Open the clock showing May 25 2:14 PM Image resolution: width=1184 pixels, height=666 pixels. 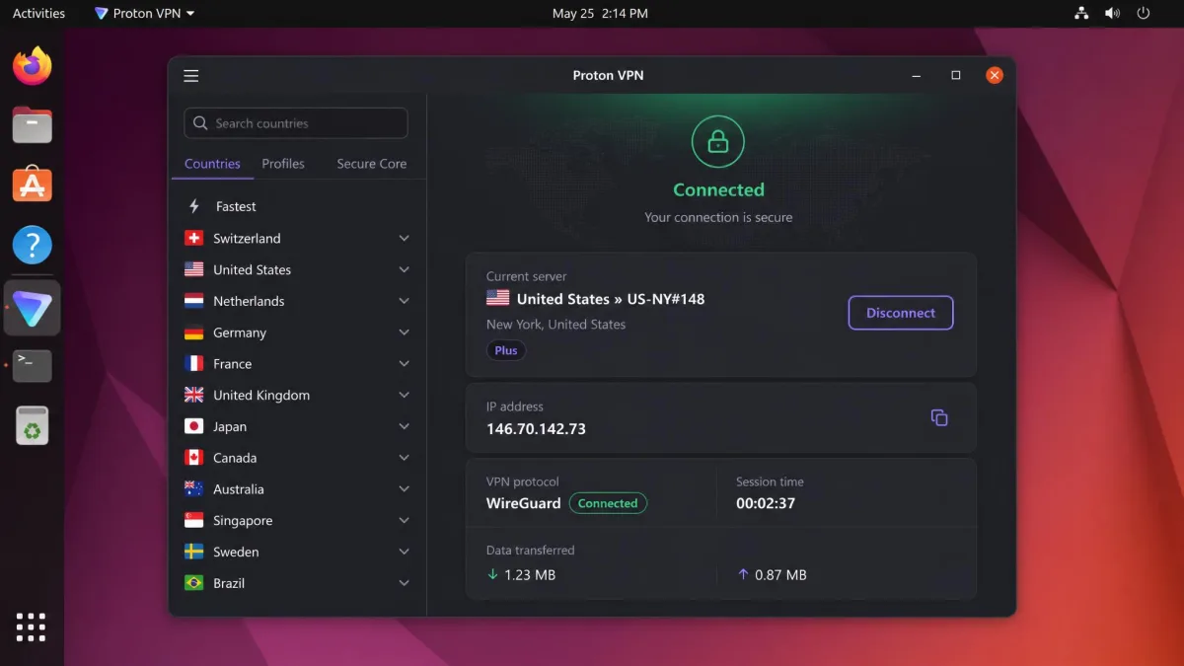click(x=600, y=14)
